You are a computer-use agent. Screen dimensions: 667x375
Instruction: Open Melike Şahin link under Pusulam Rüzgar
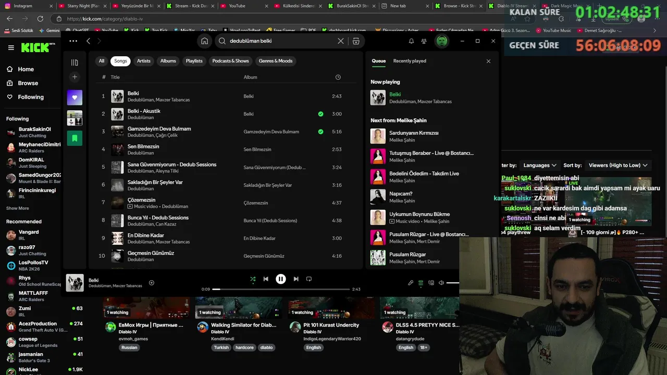coord(402,261)
